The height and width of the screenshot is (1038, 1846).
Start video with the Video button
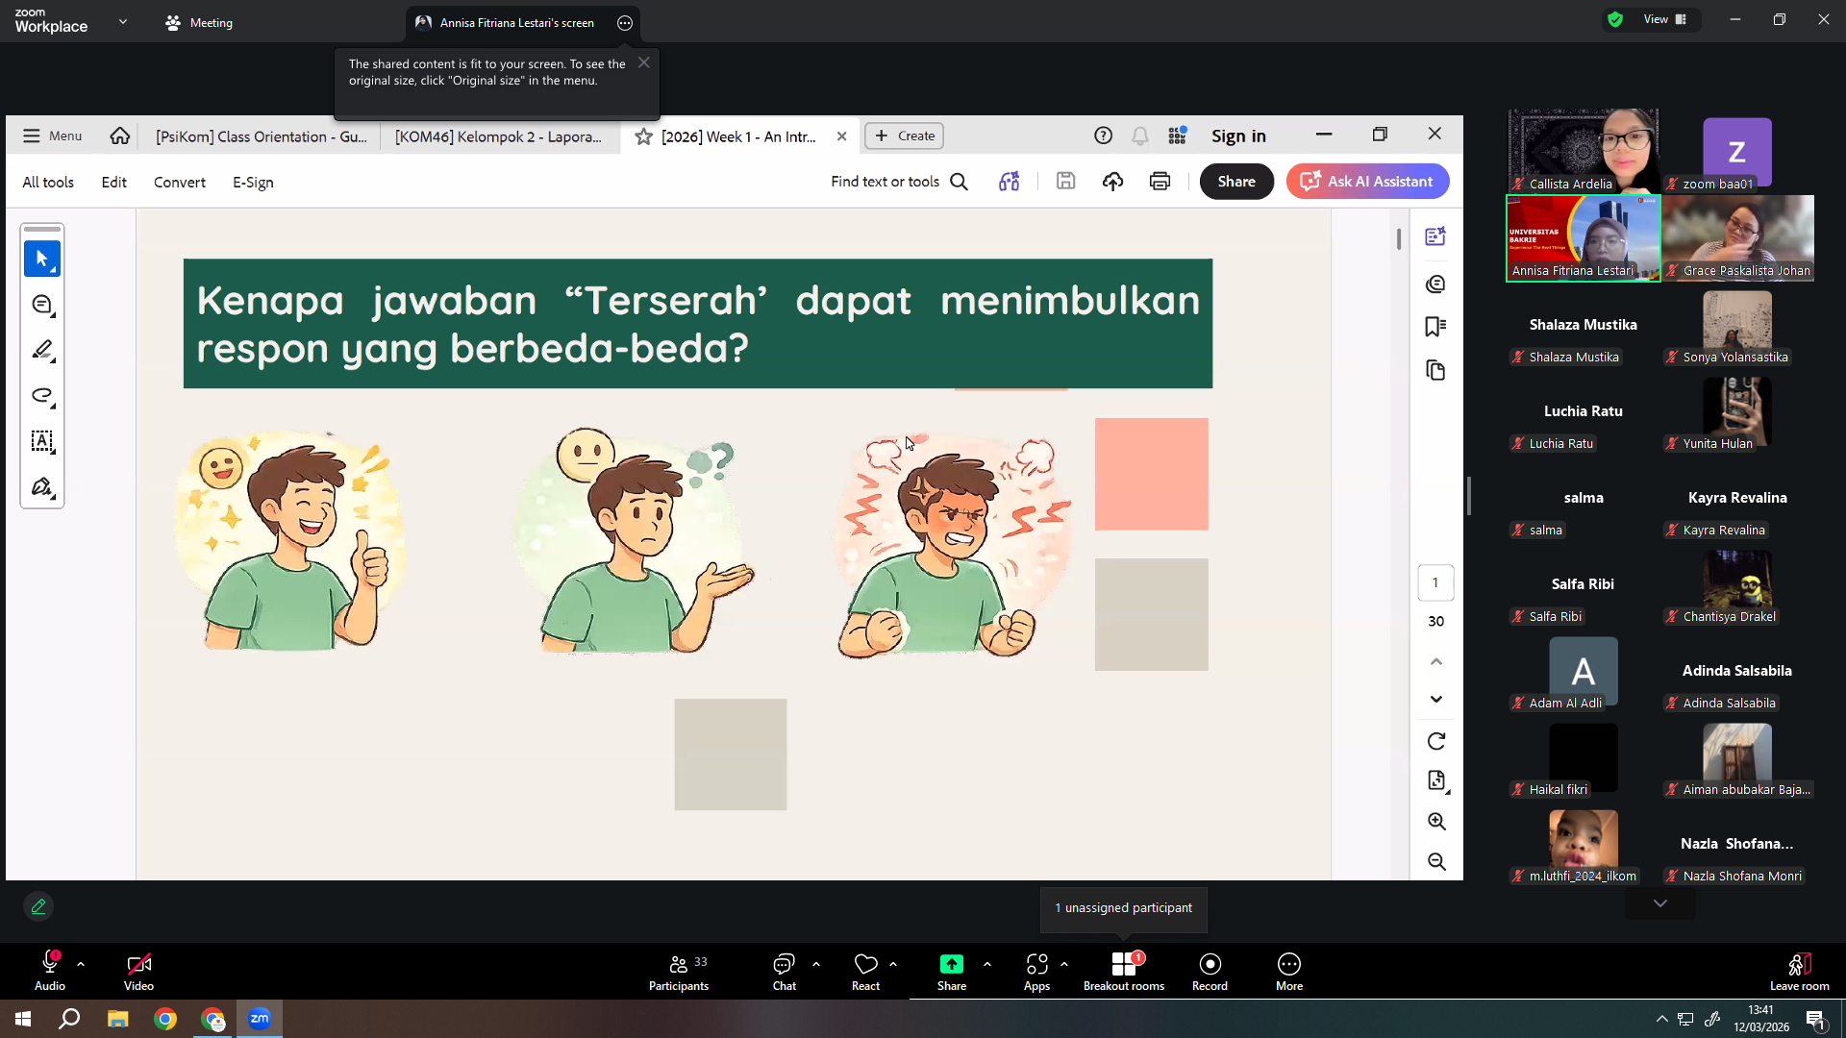(138, 971)
